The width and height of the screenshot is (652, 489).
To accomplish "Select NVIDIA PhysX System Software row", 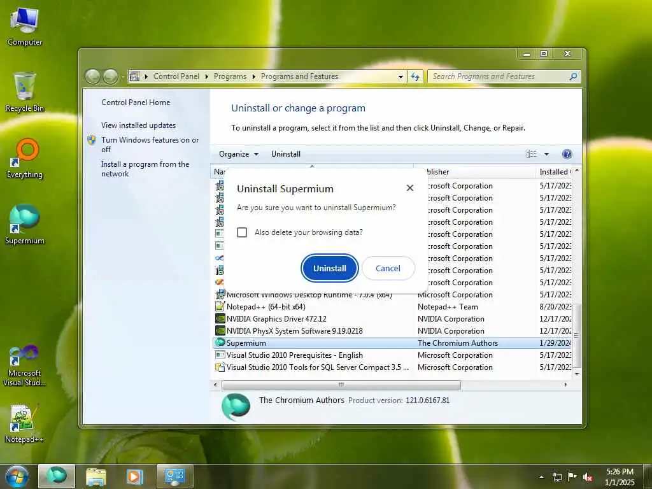I will point(393,331).
